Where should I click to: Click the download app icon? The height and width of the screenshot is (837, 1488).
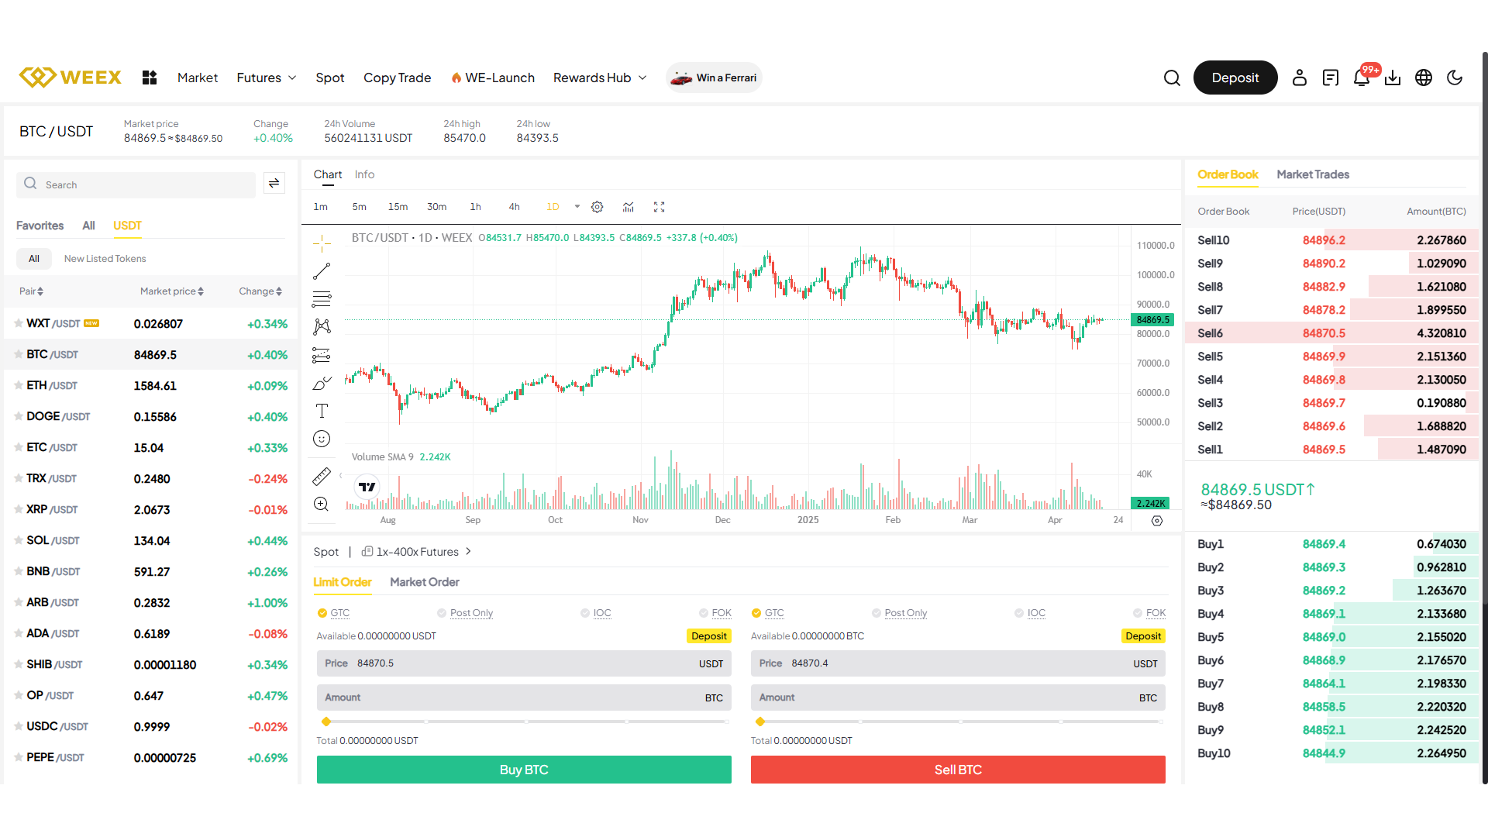point(1393,77)
